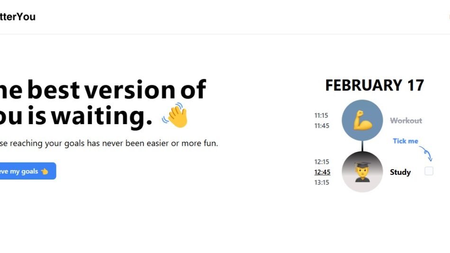
Task: Click the graduate Study icon
Action: 362,172
